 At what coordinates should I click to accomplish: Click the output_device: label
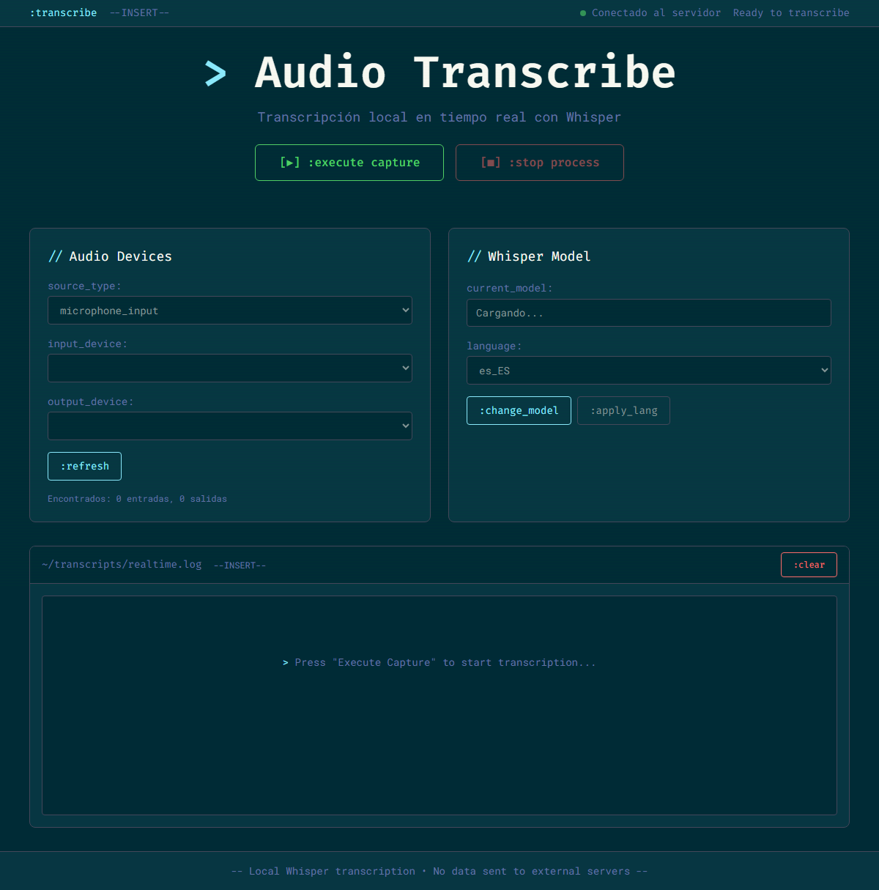point(91,402)
